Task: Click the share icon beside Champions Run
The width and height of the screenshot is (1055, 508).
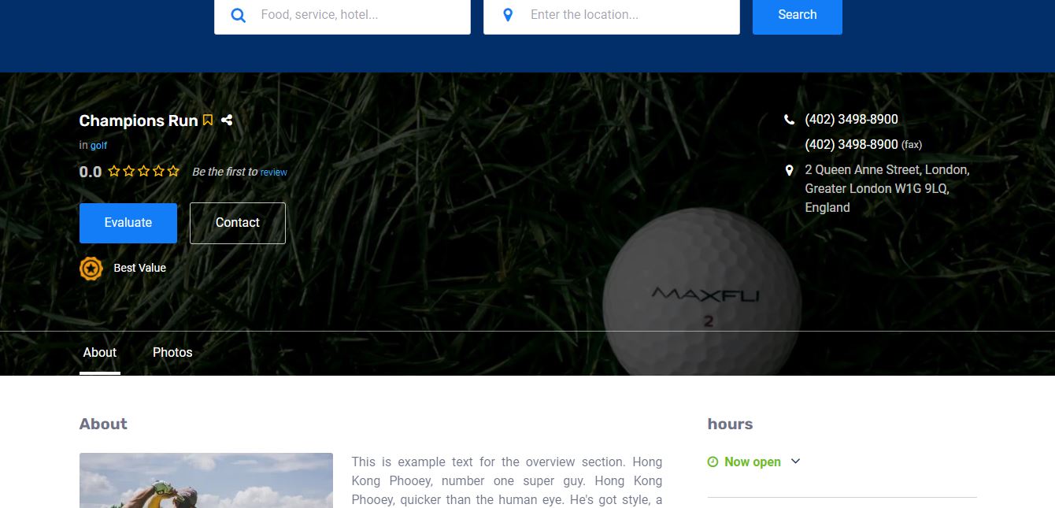Action: pyautogui.click(x=227, y=121)
